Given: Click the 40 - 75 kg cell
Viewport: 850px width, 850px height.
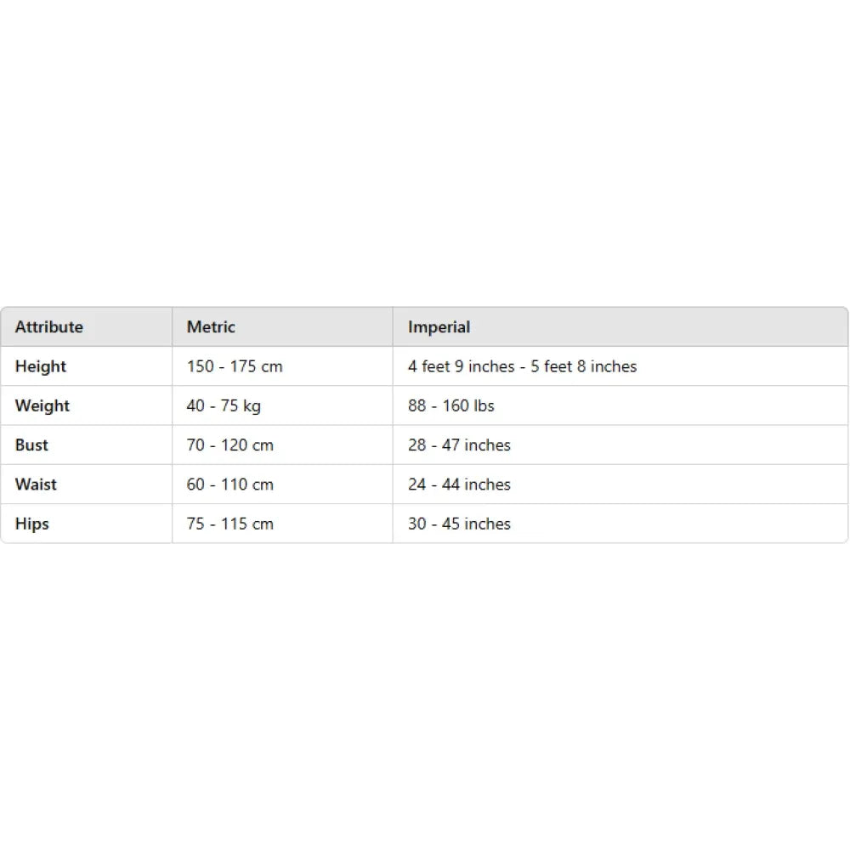Looking at the screenshot, I should click(224, 405).
